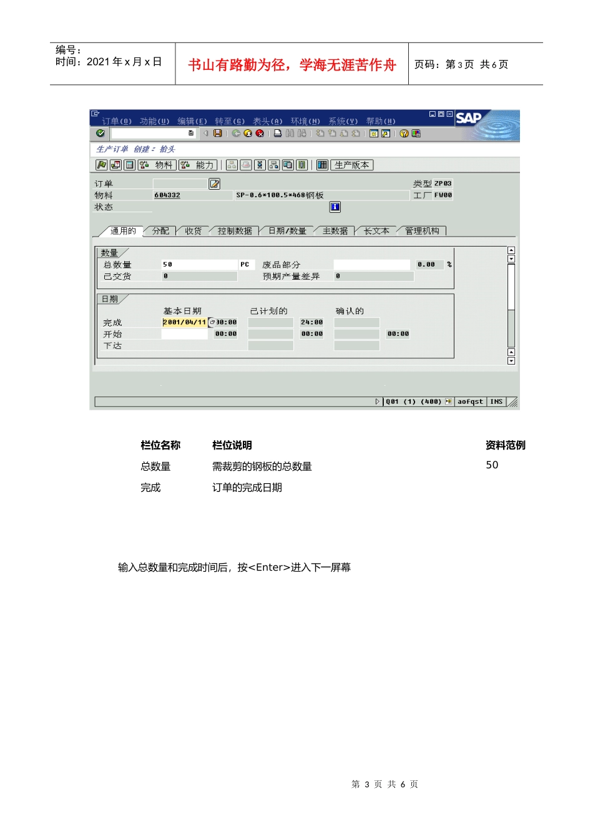Click the Last Page icon
593x839 pixels.
tap(356, 133)
